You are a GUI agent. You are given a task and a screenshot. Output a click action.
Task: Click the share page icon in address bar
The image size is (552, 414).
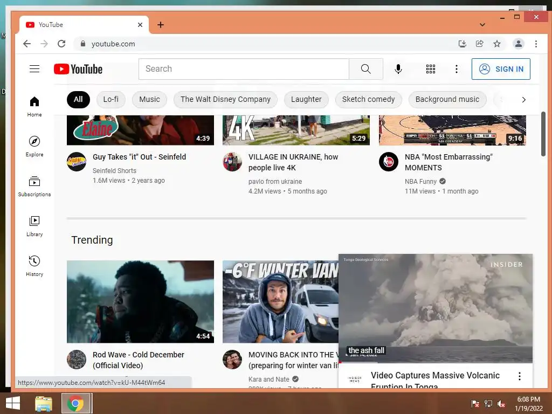(x=479, y=44)
